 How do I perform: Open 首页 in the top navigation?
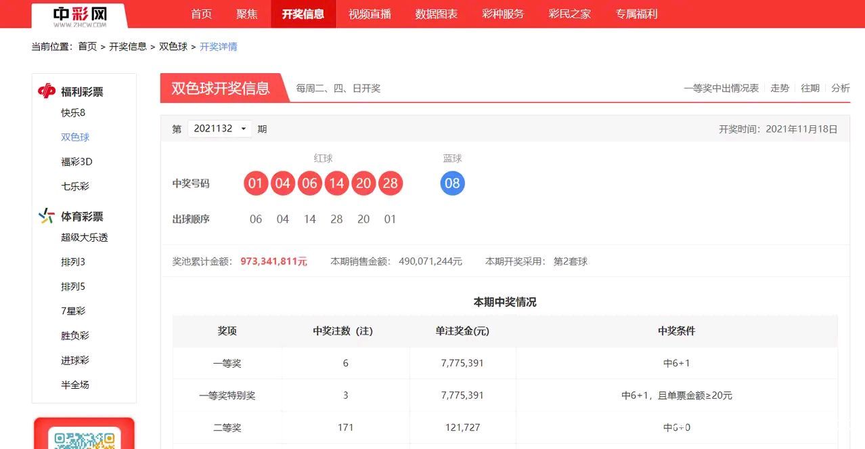pos(201,14)
